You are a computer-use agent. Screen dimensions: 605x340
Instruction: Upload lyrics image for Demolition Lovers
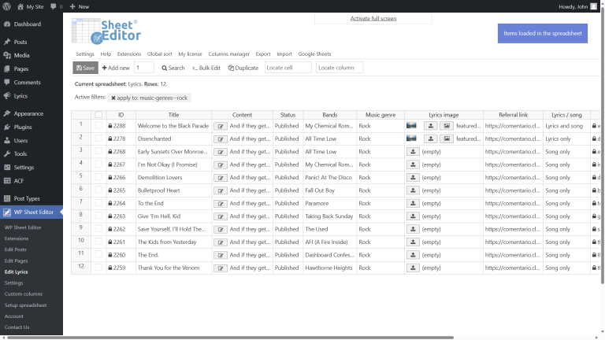coord(413,177)
